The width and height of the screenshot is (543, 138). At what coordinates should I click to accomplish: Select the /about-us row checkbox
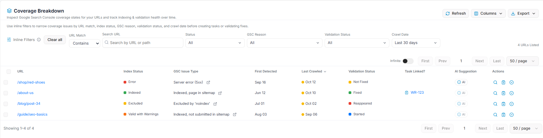pos(6,93)
